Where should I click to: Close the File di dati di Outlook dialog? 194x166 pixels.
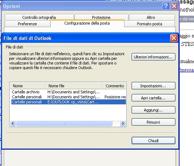click(174, 38)
